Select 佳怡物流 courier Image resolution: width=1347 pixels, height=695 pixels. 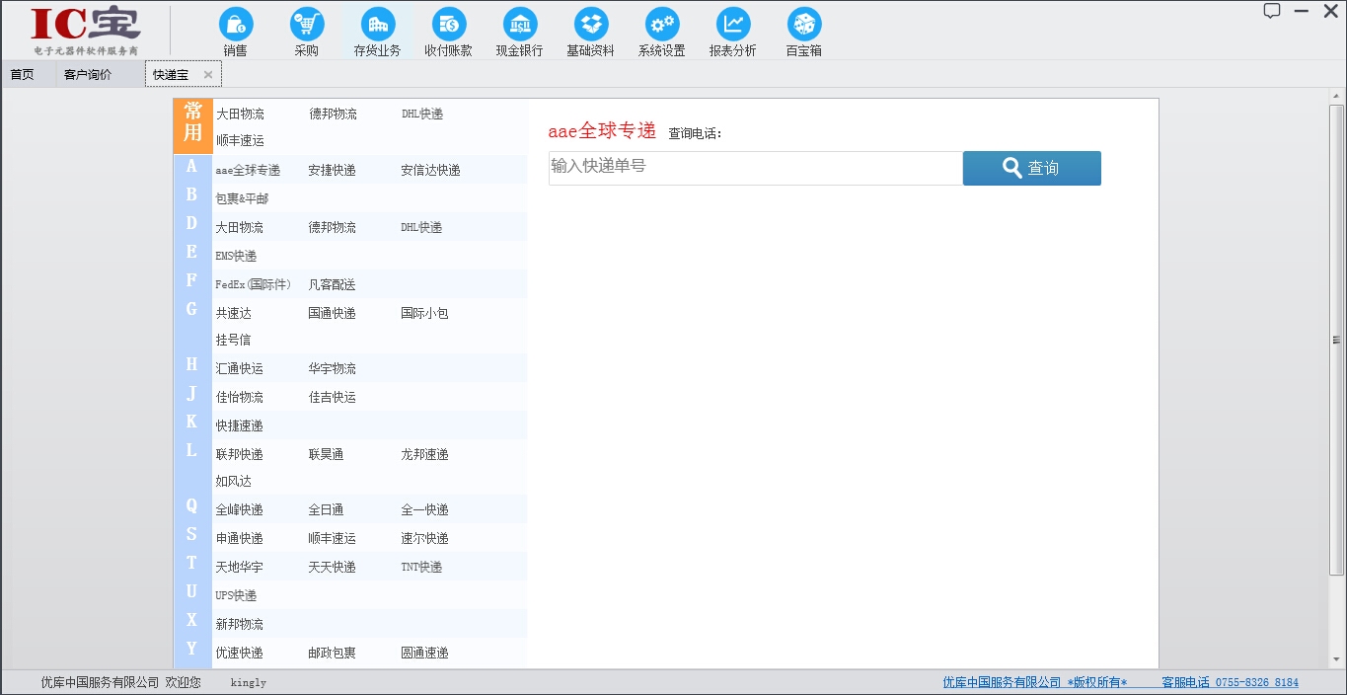[240, 398]
